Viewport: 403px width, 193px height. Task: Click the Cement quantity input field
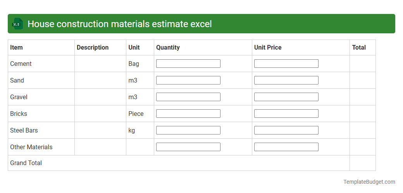(x=188, y=64)
